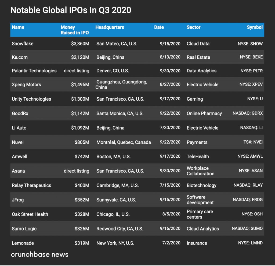The image size is (275, 266).
Task: Select the Li Auto $1,092M amount
Action: [x=80, y=128]
